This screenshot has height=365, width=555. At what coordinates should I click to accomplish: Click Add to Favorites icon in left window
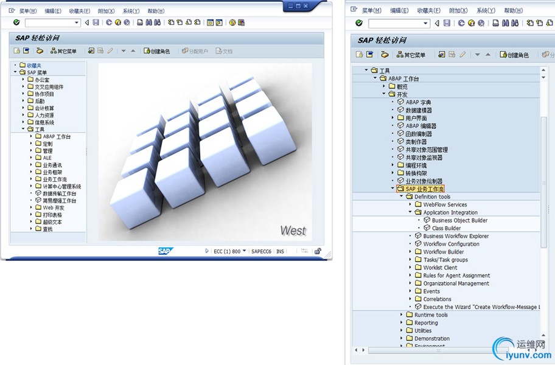(91, 51)
